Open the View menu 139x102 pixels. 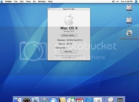tap(28, 1)
